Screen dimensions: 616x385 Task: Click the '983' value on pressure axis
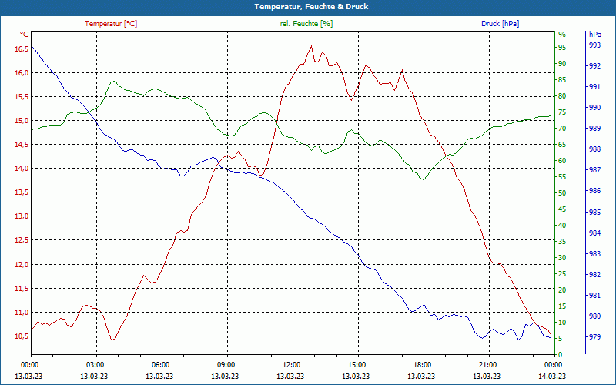coord(594,254)
